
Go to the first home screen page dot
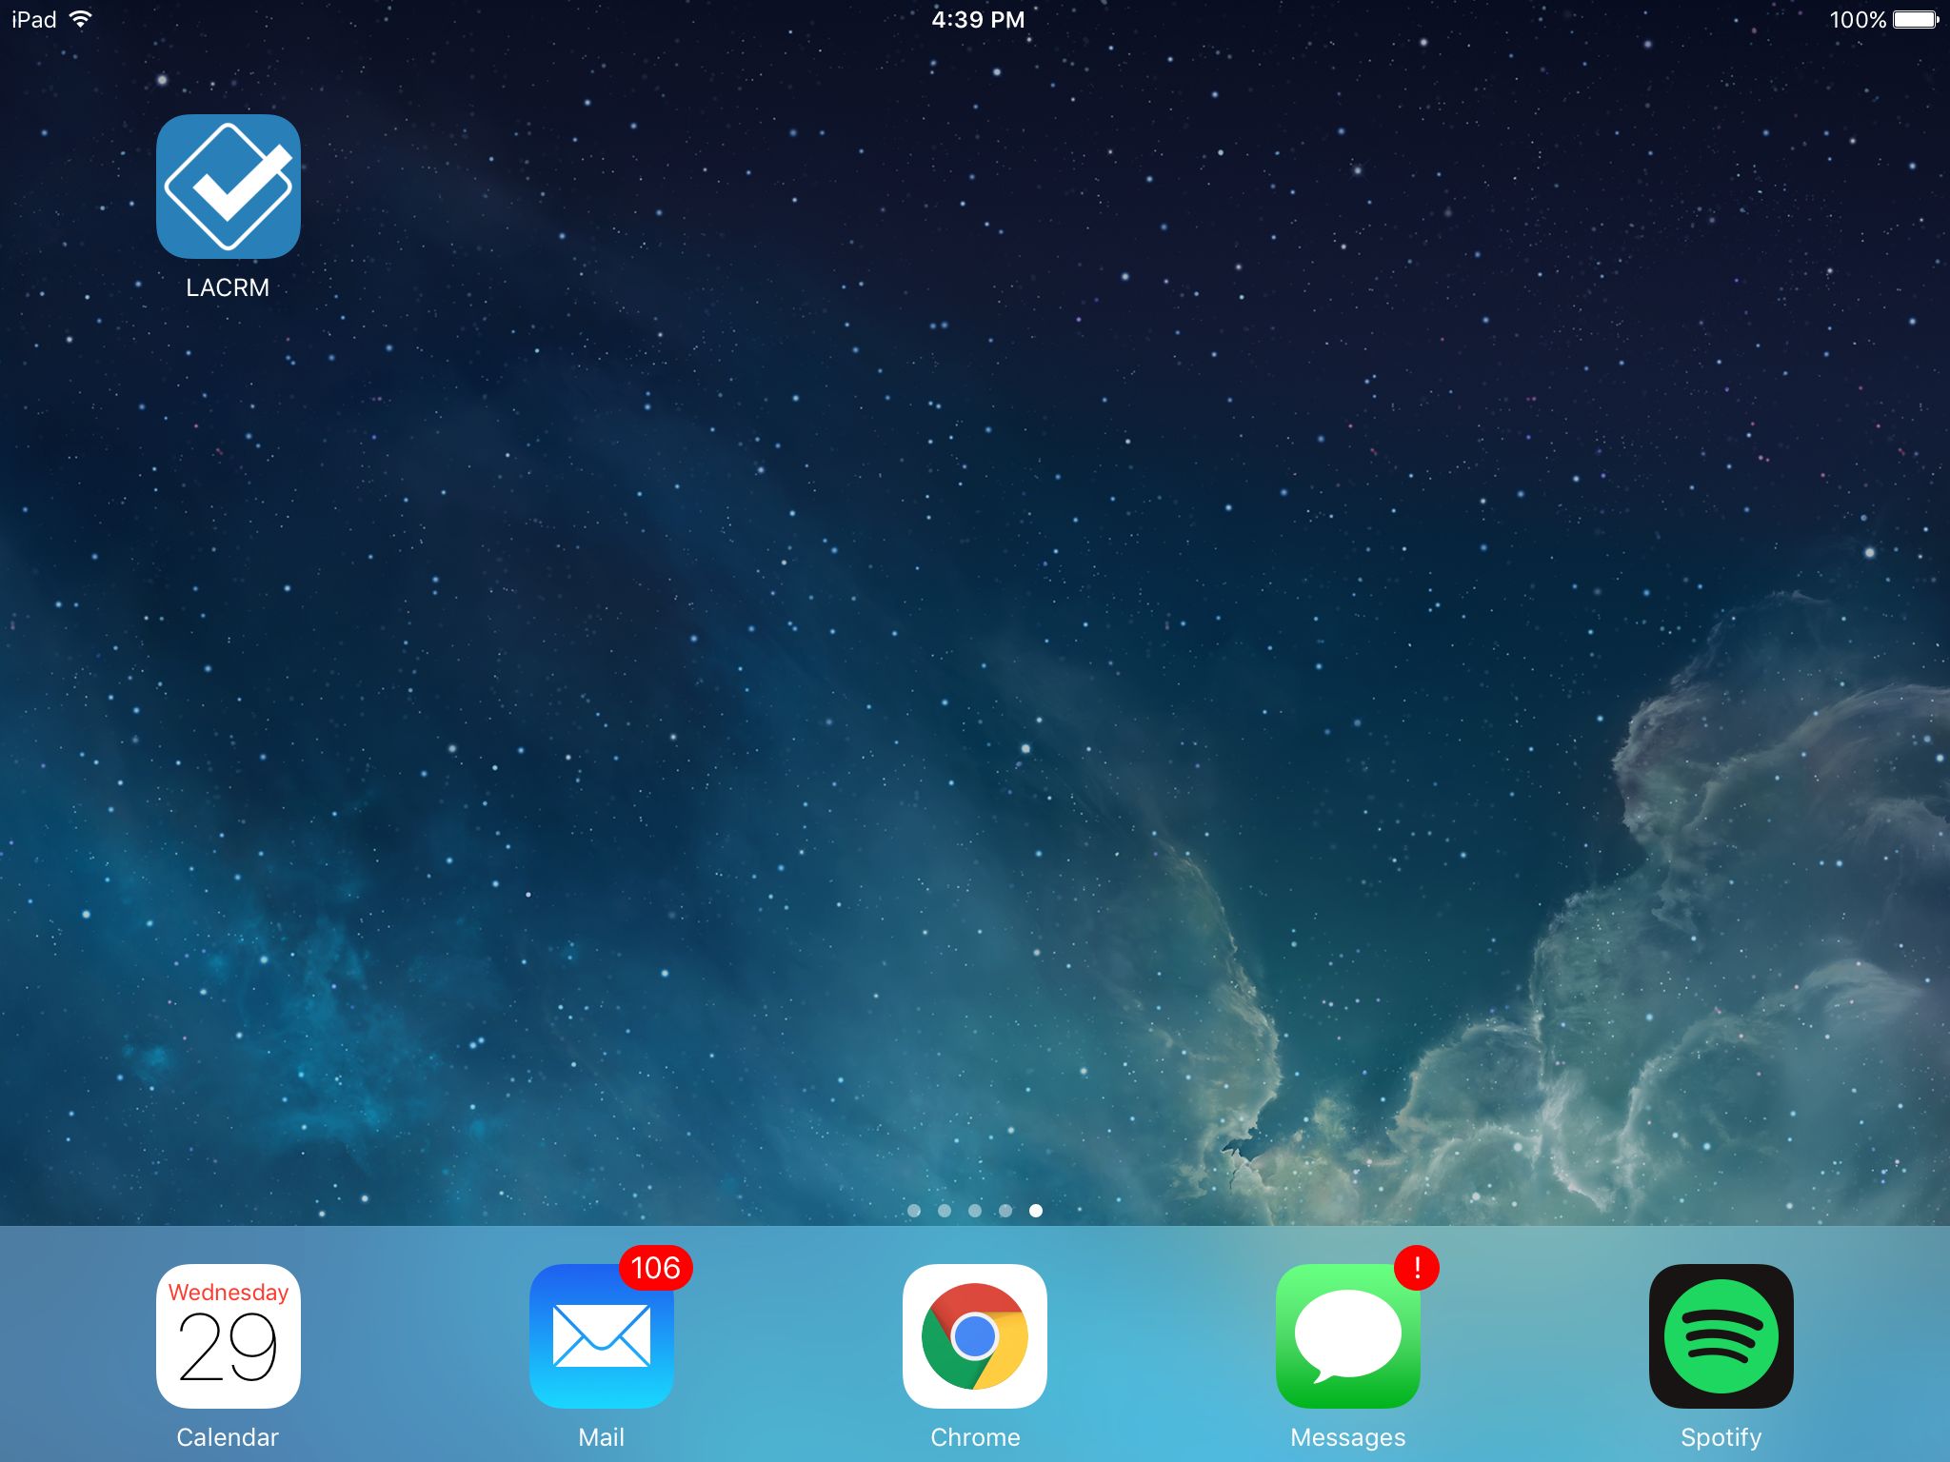click(914, 1211)
